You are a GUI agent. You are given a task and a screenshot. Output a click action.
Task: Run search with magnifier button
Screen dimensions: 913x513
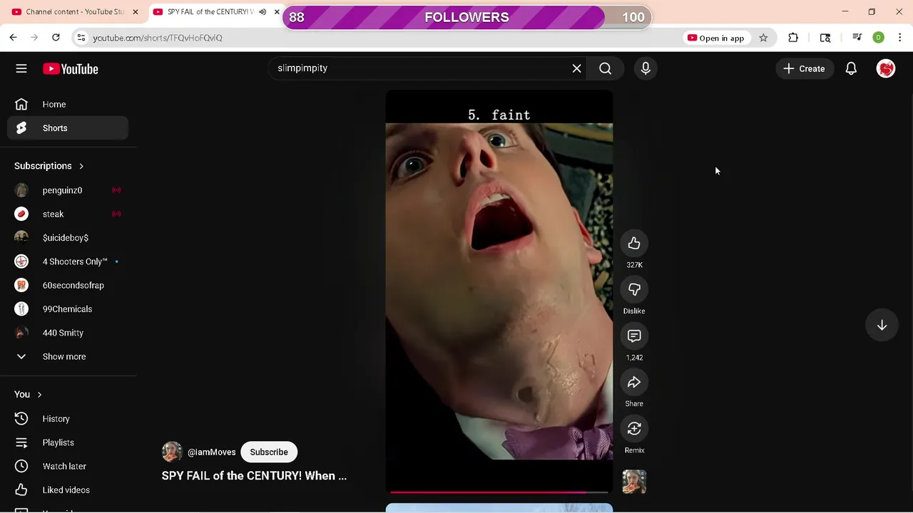tap(606, 68)
